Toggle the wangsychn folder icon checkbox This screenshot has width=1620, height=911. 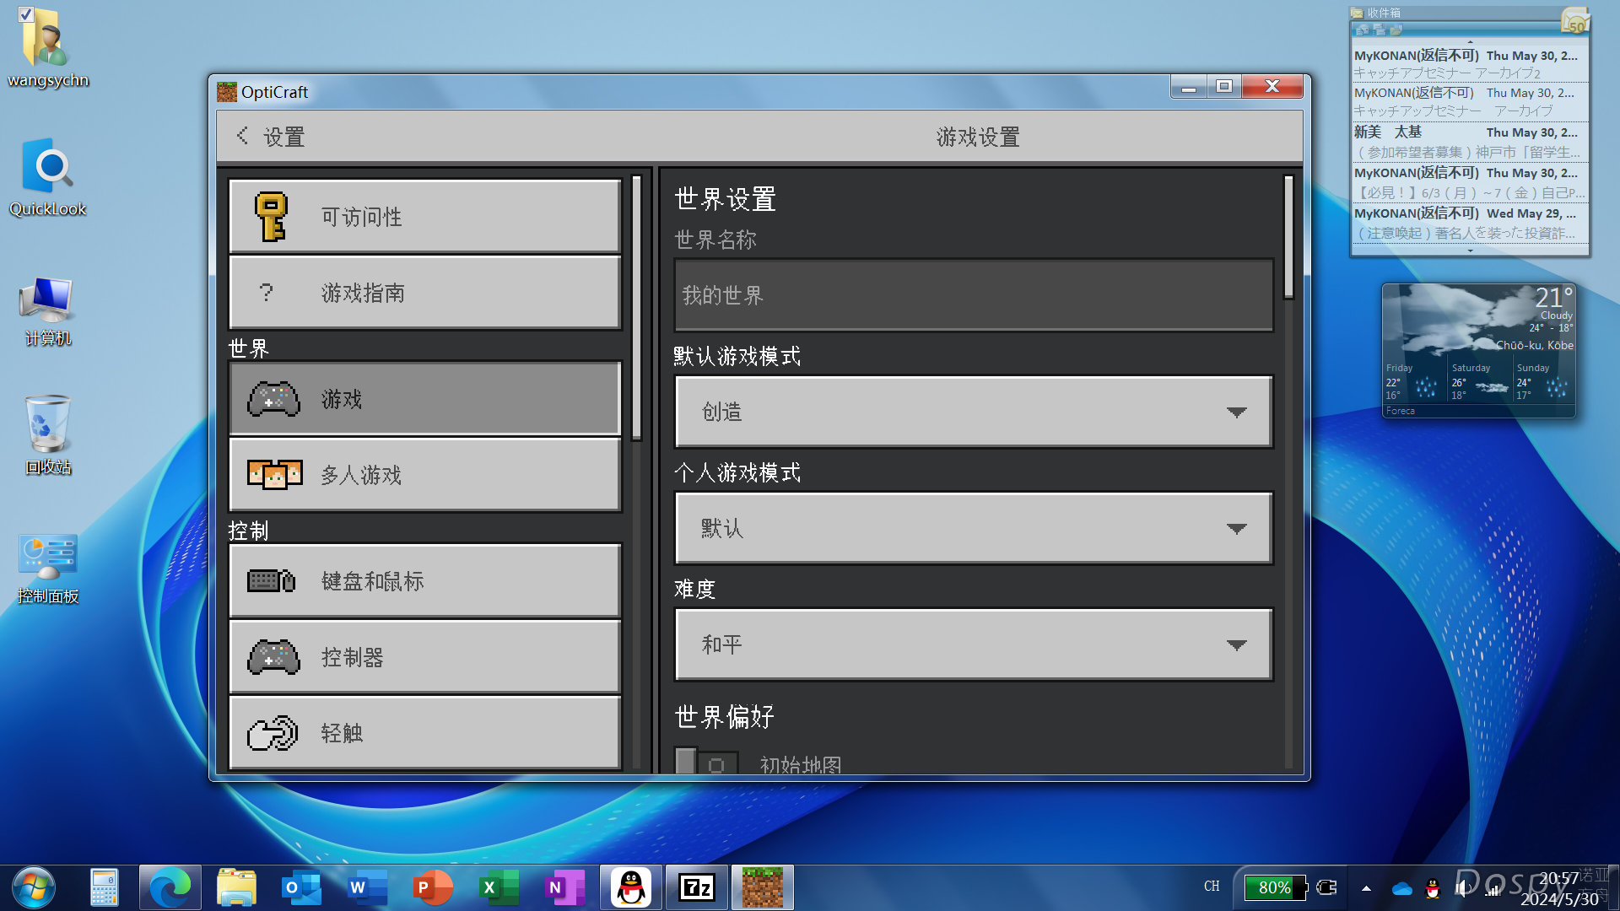[25, 14]
